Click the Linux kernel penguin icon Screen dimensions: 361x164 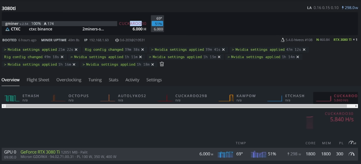(282, 40)
